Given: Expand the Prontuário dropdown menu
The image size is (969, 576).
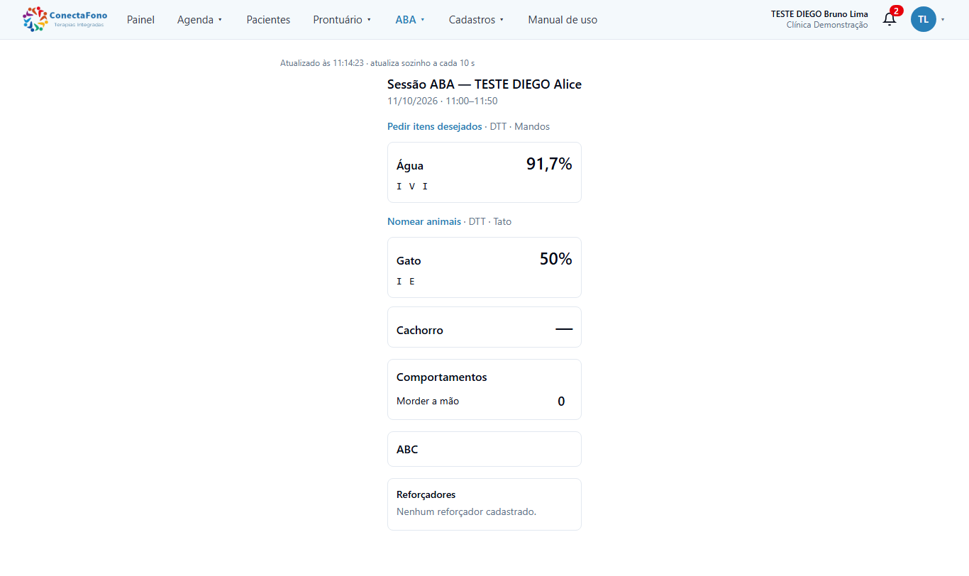Looking at the screenshot, I should click(x=342, y=20).
